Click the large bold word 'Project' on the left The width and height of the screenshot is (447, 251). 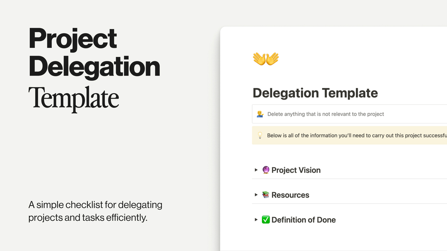click(x=72, y=39)
